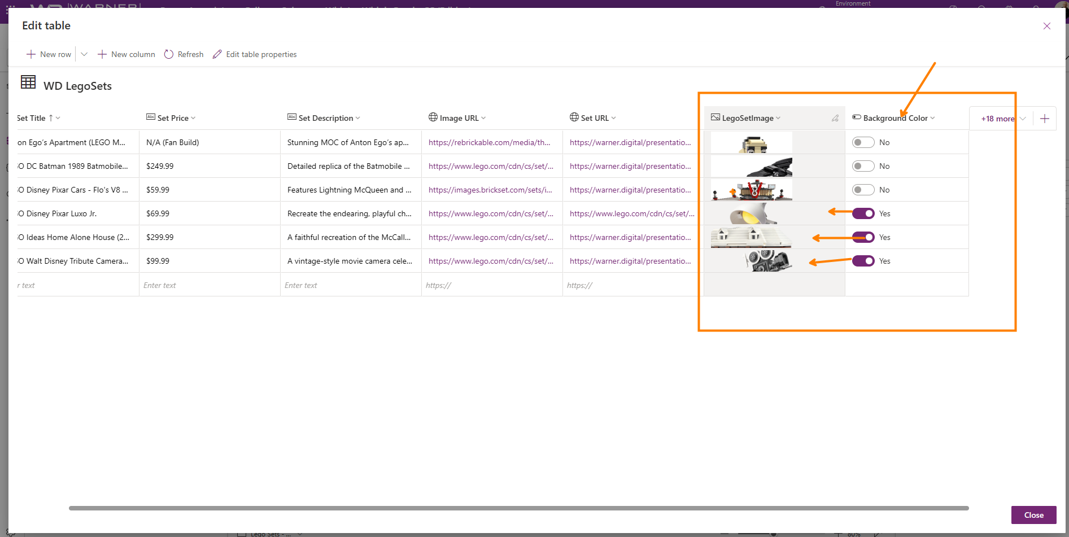The image size is (1069, 537).
Task: Turn off Background Color for Tribute Camera
Action: 863,261
